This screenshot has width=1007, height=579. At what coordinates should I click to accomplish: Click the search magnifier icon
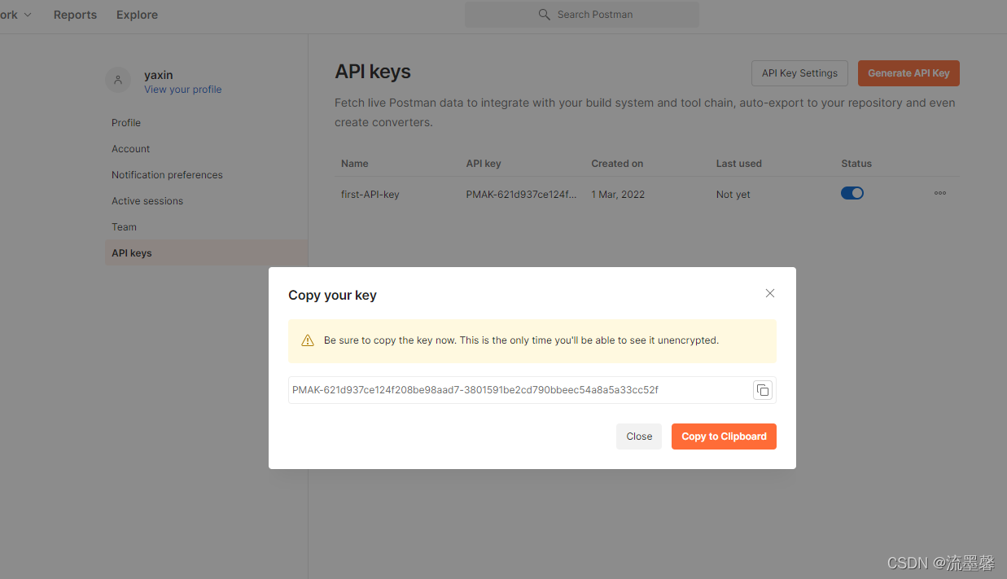tap(545, 15)
